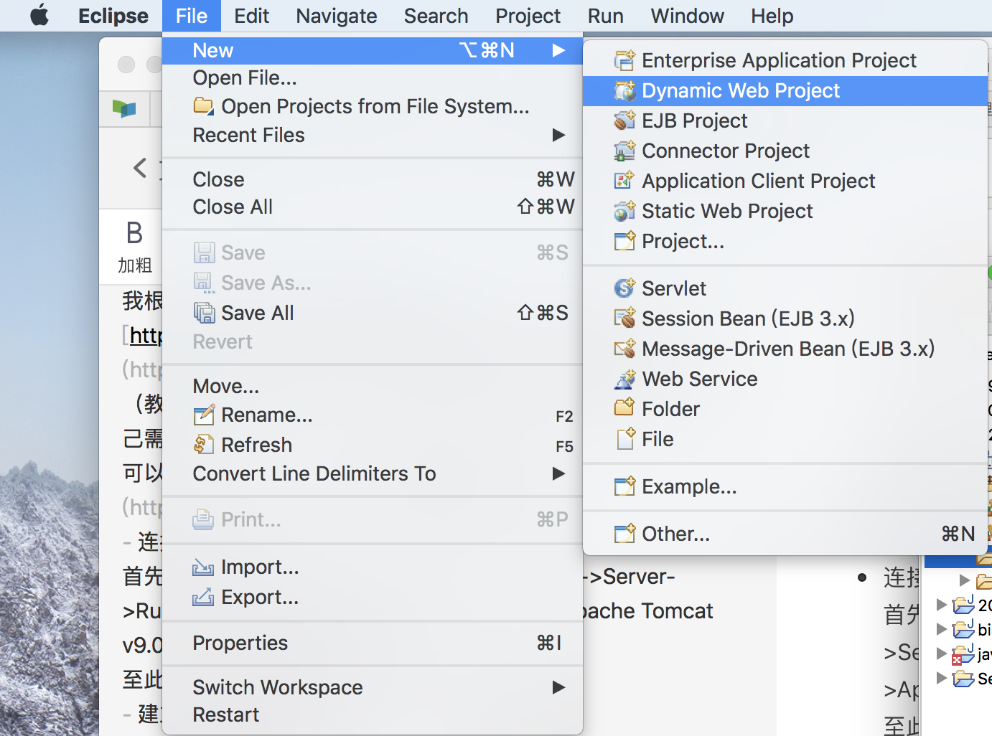Click the New submenu arrow
The image size is (992, 736).
click(558, 50)
